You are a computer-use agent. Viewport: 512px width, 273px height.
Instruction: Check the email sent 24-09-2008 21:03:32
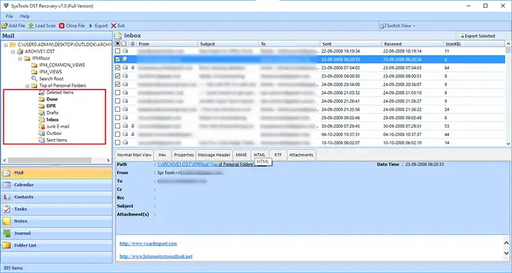tap(118, 93)
